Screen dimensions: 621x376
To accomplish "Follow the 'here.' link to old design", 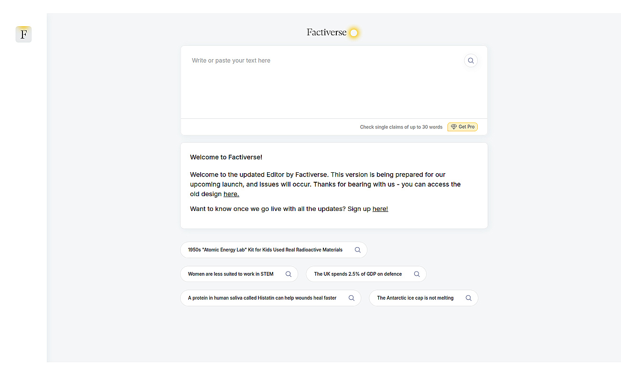I will click(x=231, y=194).
